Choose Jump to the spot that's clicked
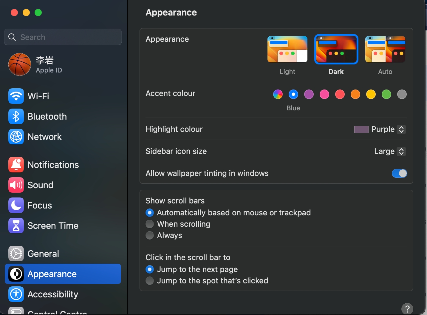The image size is (427, 315). tap(150, 281)
